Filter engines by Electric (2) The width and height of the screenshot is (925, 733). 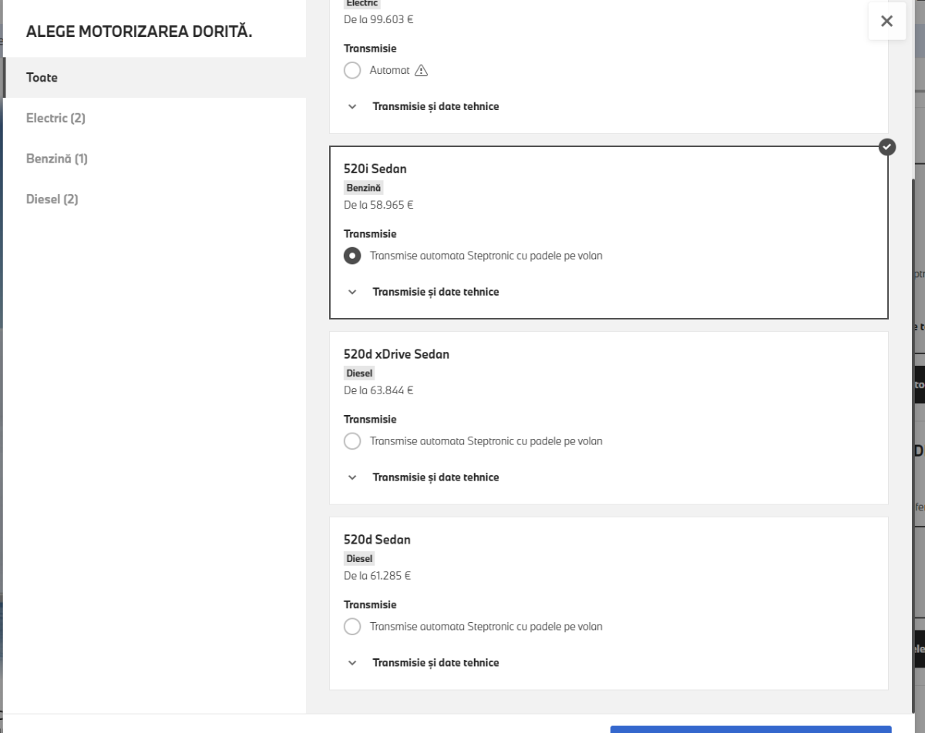tap(55, 119)
